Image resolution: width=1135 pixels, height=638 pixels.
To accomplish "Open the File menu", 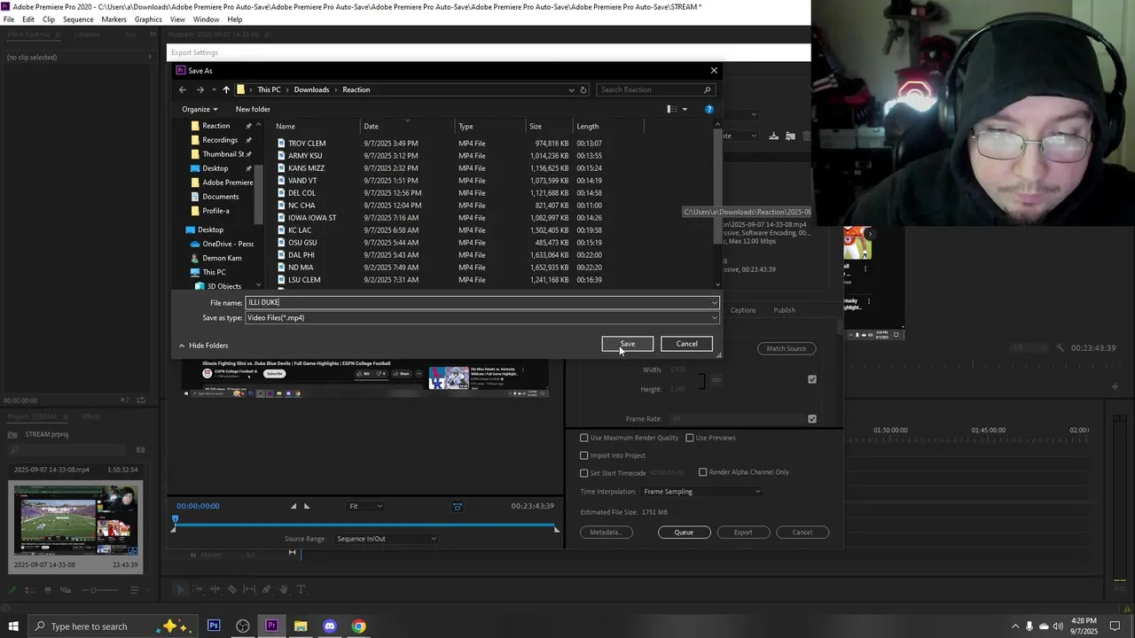I will click(x=9, y=19).
